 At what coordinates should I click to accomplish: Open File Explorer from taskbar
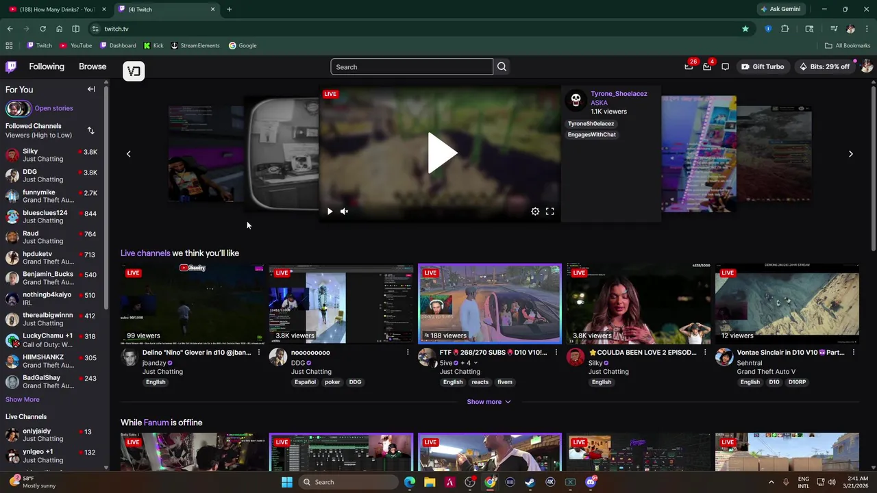430,482
